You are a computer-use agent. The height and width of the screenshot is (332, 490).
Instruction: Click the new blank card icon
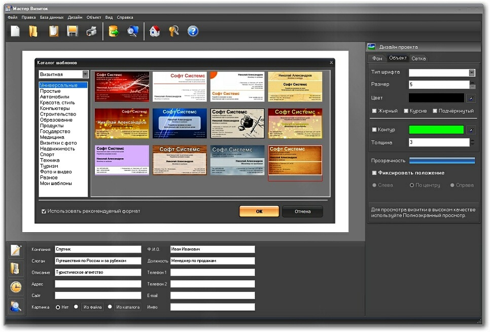click(x=15, y=31)
